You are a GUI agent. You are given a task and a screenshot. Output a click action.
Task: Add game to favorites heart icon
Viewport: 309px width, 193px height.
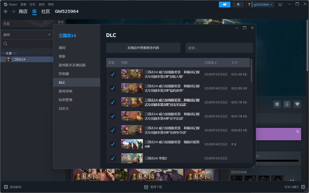coord(297,104)
